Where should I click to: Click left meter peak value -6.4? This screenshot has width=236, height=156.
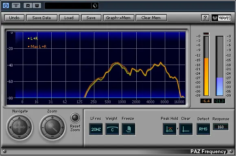pyautogui.click(x=206, y=101)
